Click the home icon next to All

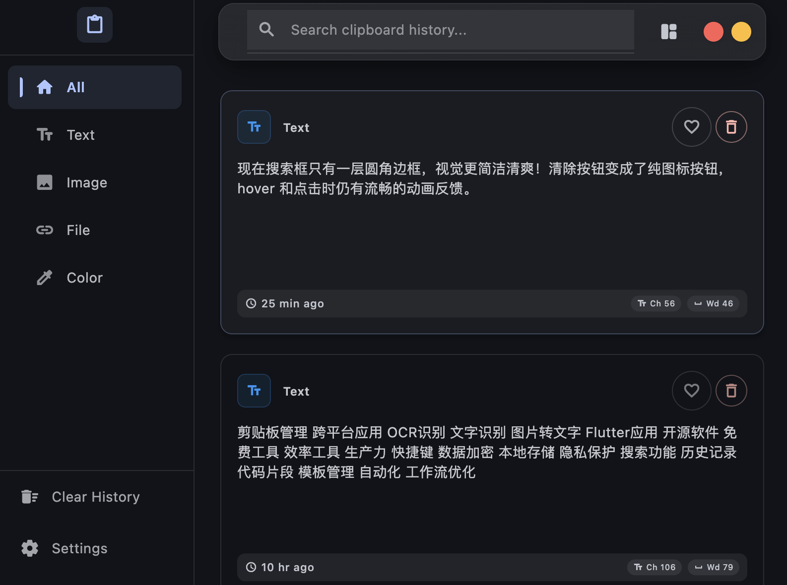pos(45,87)
